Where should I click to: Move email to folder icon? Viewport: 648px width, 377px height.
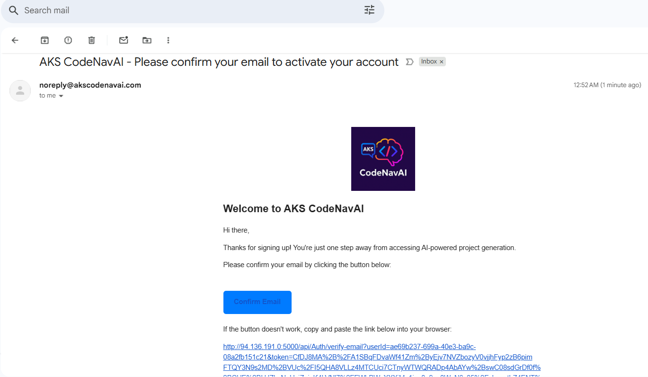147,40
